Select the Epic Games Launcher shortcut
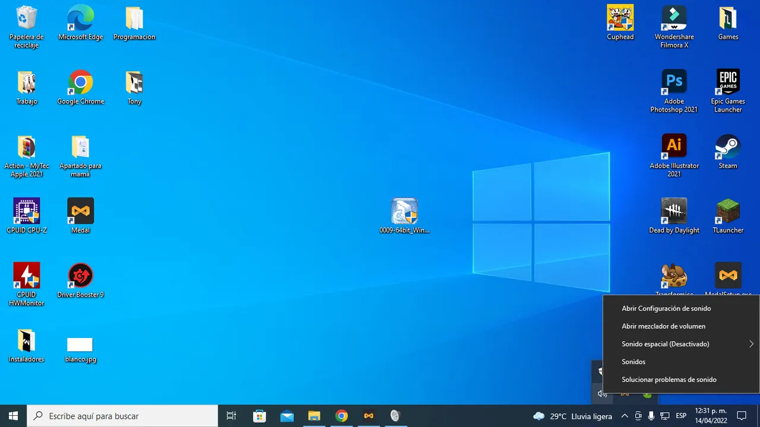The width and height of the screenshot is (760, 427). 728,92
